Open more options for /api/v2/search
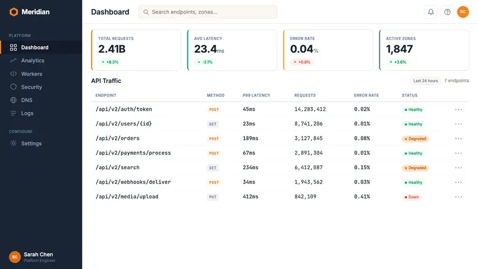This screenshot has height=269, width=478. 458,168
